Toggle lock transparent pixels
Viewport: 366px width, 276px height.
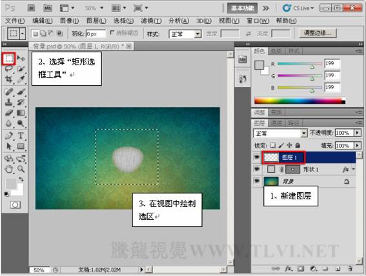click(273, 145)
